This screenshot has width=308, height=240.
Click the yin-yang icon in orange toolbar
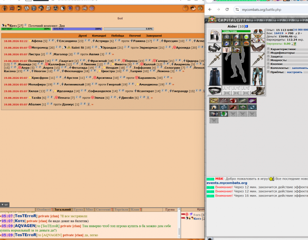(x=63, y=8)
